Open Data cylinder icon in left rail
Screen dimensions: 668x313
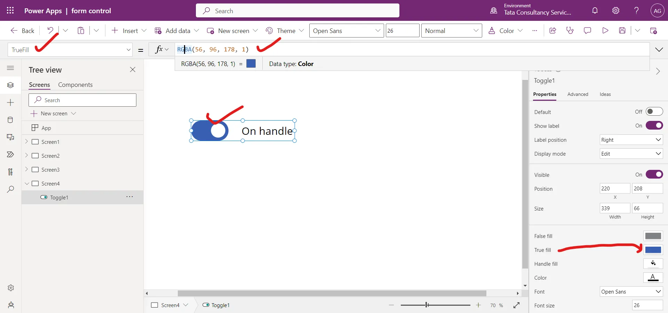(x=10, y=120)
